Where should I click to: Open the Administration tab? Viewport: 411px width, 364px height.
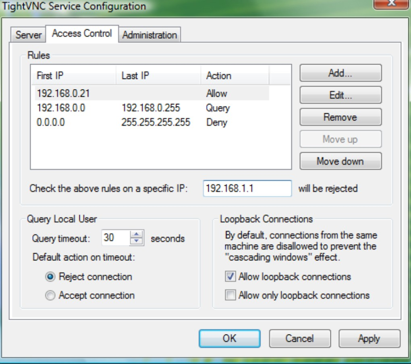tap(149, 35)
